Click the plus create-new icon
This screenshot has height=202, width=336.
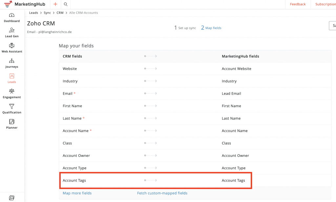(x=55, y=4)
